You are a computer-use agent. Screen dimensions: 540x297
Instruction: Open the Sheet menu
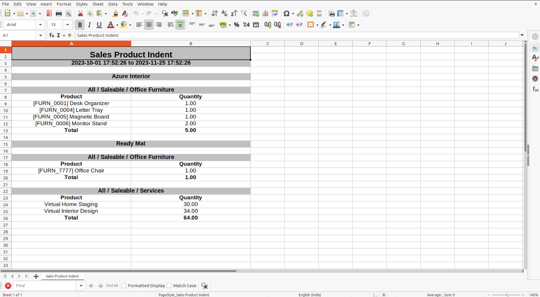(x=98, y=4)
